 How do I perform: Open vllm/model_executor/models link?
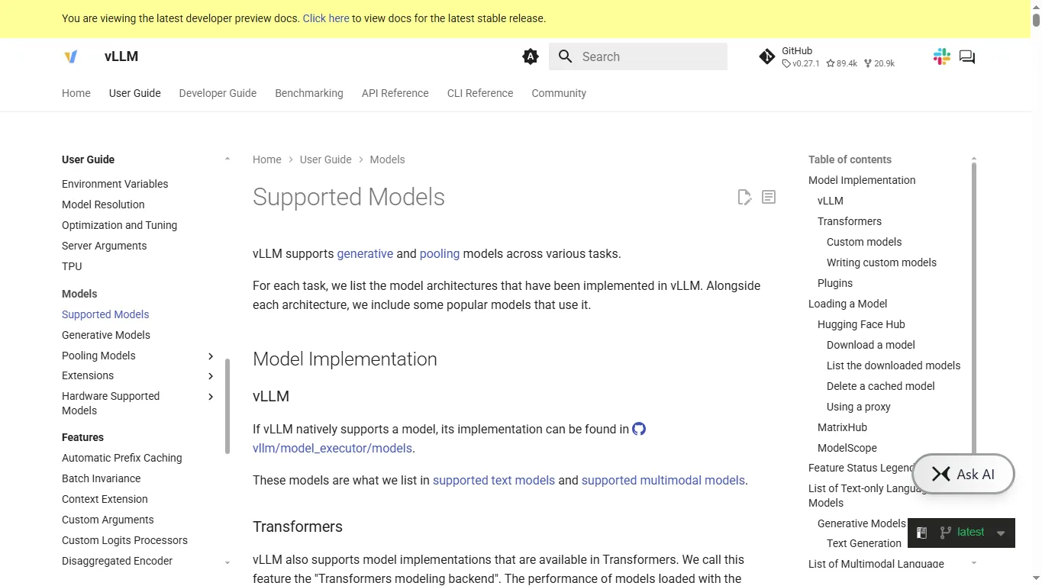(332, 448)
